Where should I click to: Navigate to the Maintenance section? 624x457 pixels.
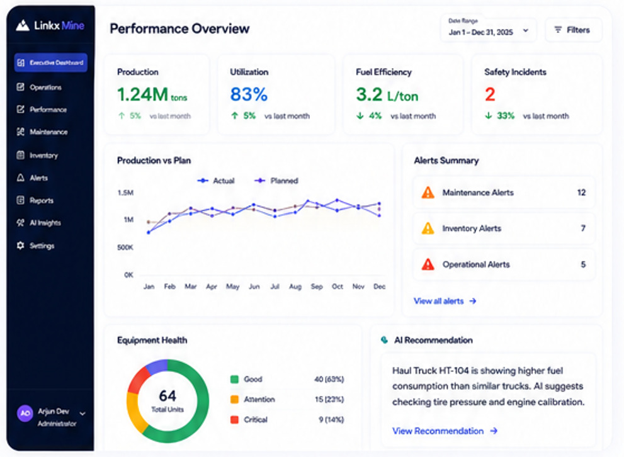(x=48, y=132)
